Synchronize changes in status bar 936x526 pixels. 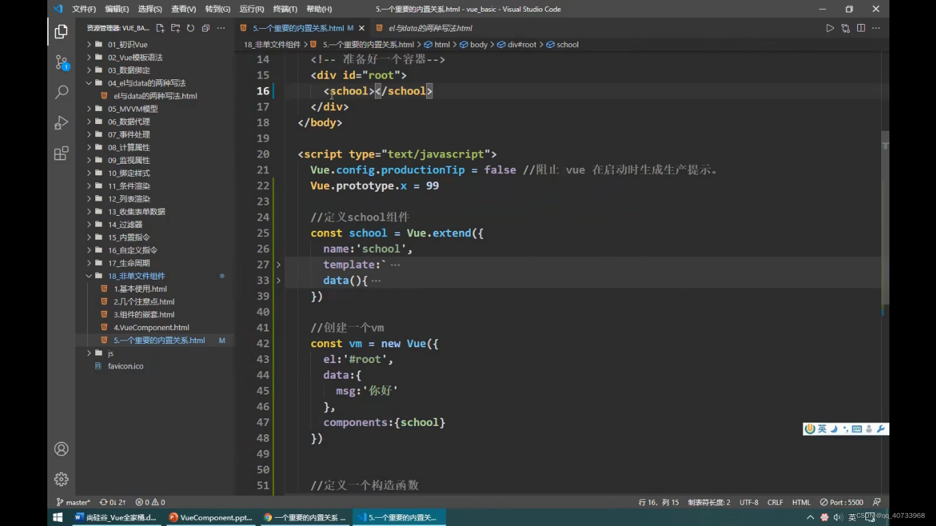click(x=112, y=502)
